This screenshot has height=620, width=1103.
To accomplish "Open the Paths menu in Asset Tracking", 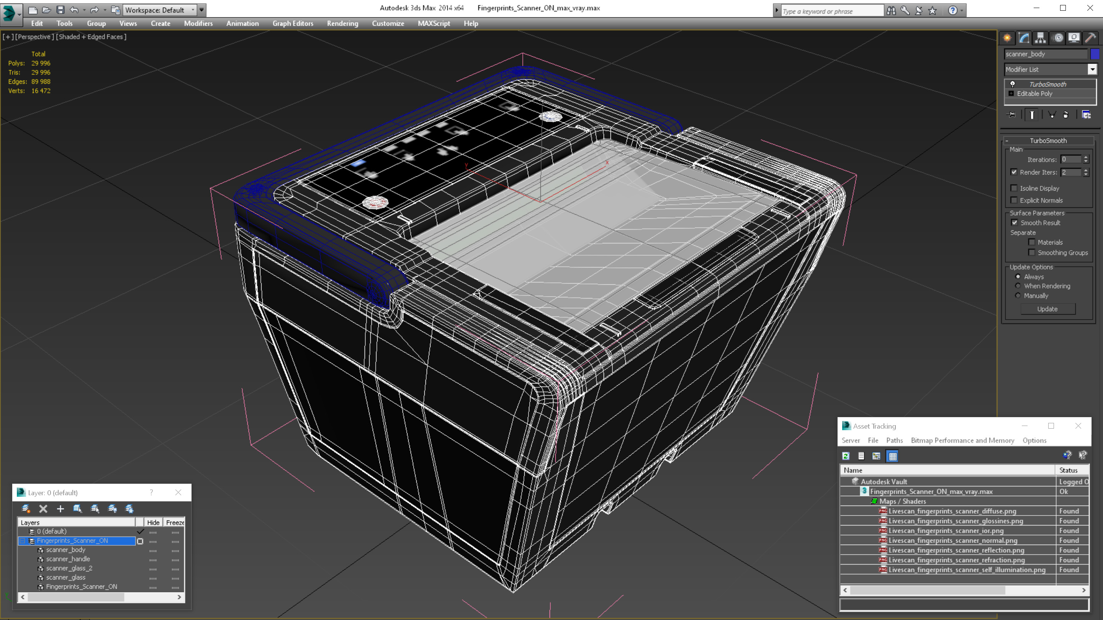I will (894, 440).
